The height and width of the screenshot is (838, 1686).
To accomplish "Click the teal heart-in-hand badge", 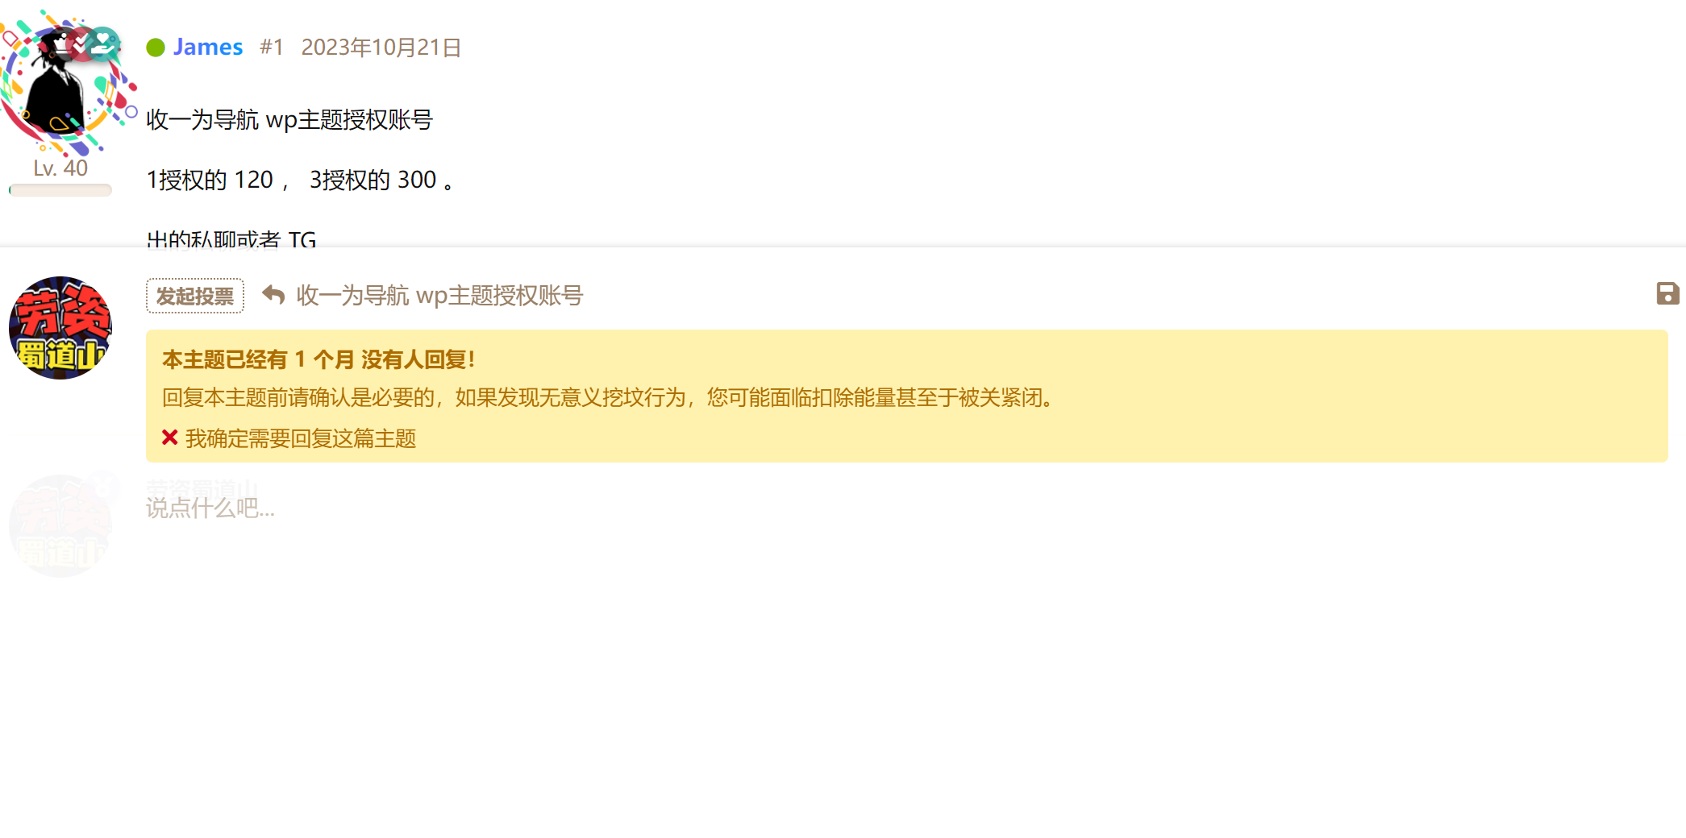I will click(x=103, y=44).
